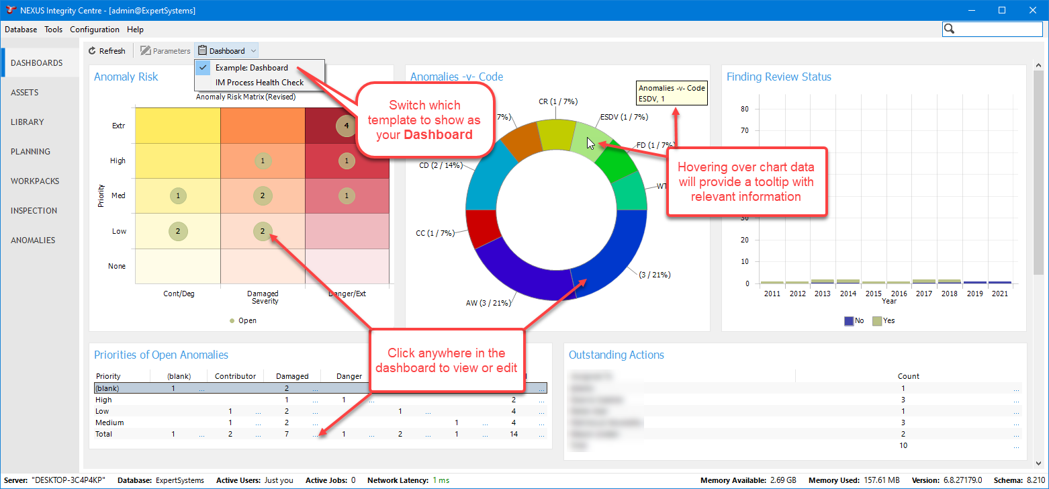Toggle the No series legend marker

point(848,320)
